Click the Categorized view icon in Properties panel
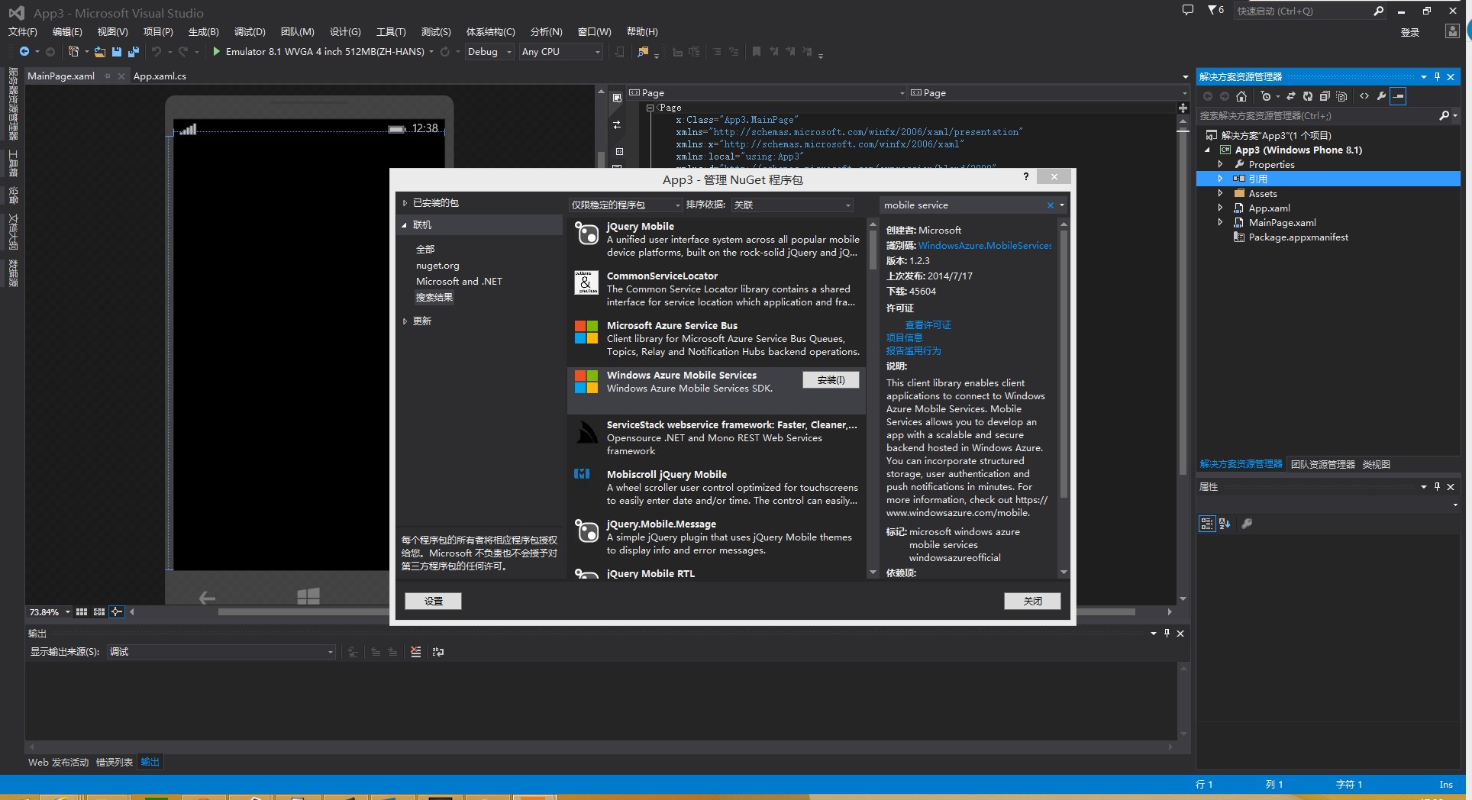This screenshot has height=800, width=1472. tap(1206, 524)
